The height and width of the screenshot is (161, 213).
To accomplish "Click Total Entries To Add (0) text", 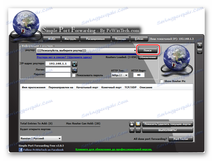I will pyautogui.click(x=36, y=123).
